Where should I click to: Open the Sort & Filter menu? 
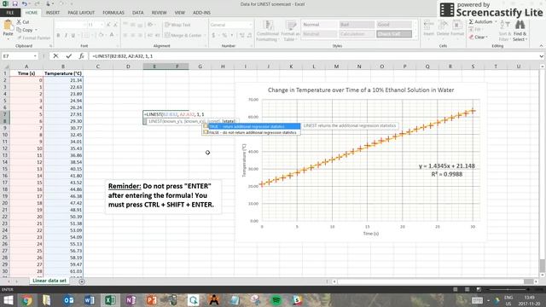pyautogui.click(x=504, y=31)
